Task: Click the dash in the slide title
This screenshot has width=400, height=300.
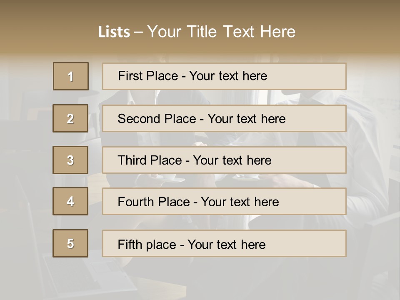Action: coord(139,32)
